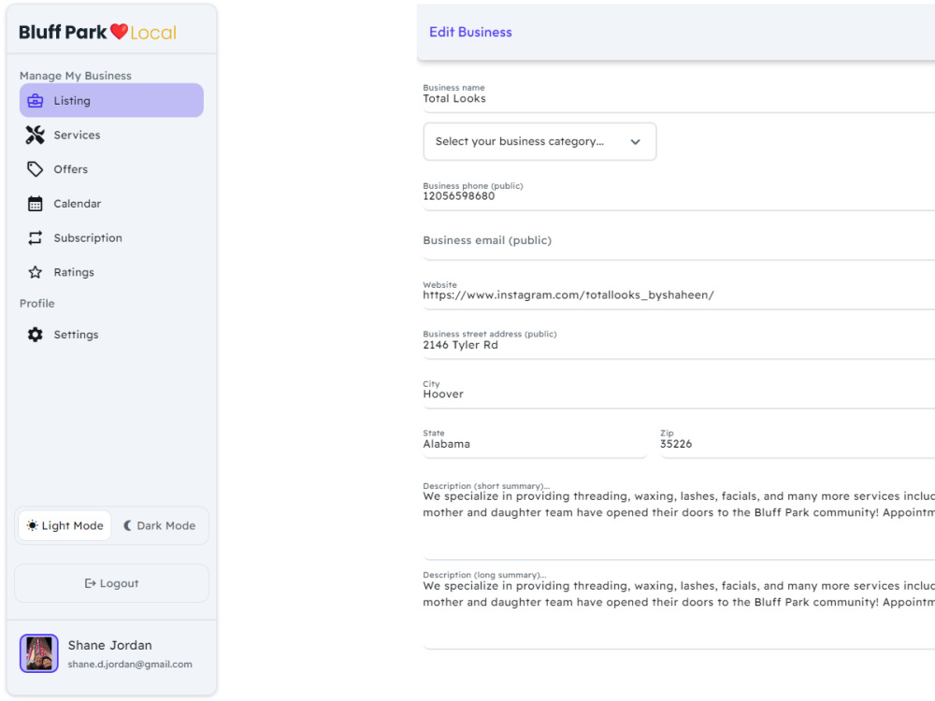This screenshot has width=935, height=701.
Task: Open the Listing menu item
Action: [x=111, y=100]
